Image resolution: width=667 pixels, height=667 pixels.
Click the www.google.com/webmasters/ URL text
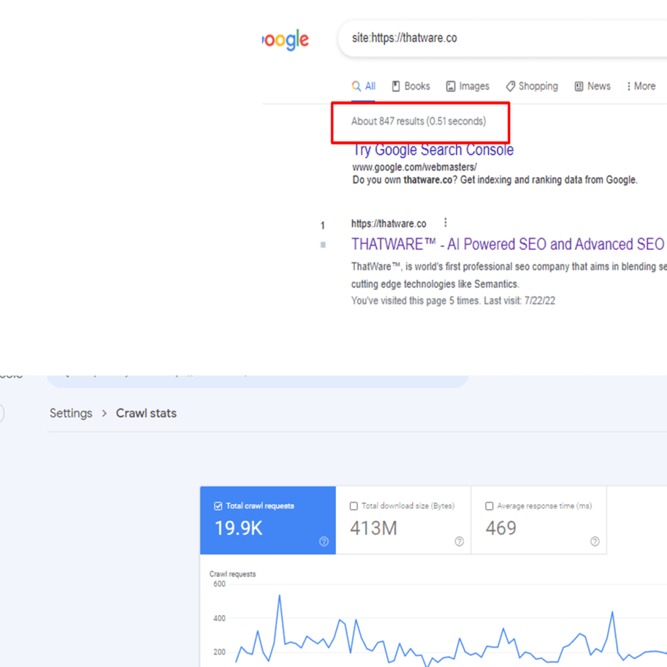(414, 167)
